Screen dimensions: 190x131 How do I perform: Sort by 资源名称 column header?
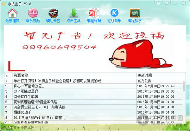(x=75, y=75)
